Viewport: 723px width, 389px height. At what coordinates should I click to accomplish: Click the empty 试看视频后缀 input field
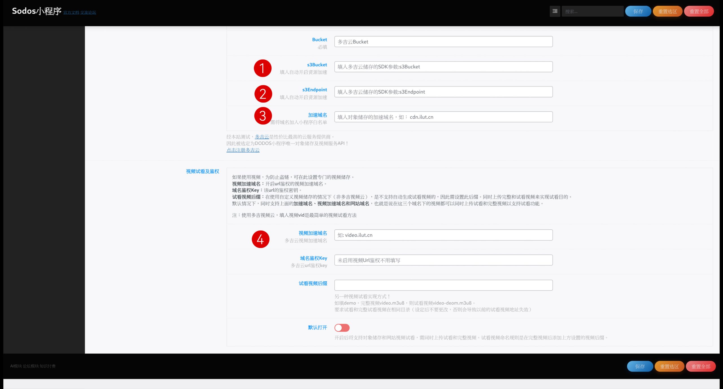(x=443, y=285)
